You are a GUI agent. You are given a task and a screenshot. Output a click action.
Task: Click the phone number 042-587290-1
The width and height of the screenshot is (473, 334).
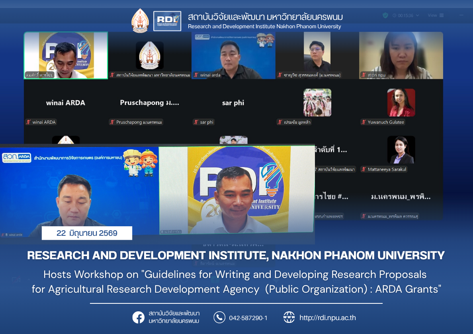[x=248, y=318]
